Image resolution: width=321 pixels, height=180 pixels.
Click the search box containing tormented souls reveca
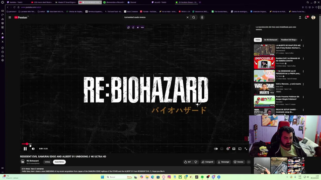(154, 17)
